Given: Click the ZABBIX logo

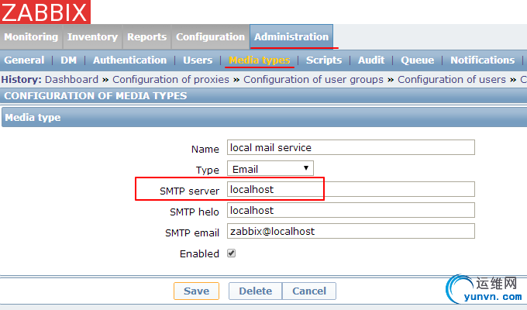Looking at the screenshot, I should point(45,12).
